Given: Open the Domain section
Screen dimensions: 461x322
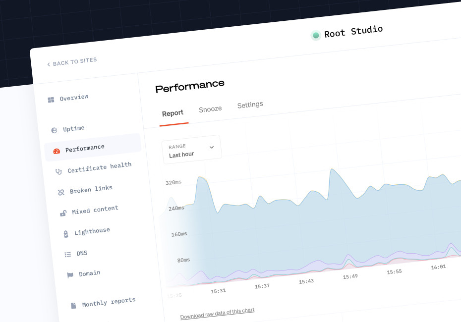Looking at the screenshot, I should 84,274.
